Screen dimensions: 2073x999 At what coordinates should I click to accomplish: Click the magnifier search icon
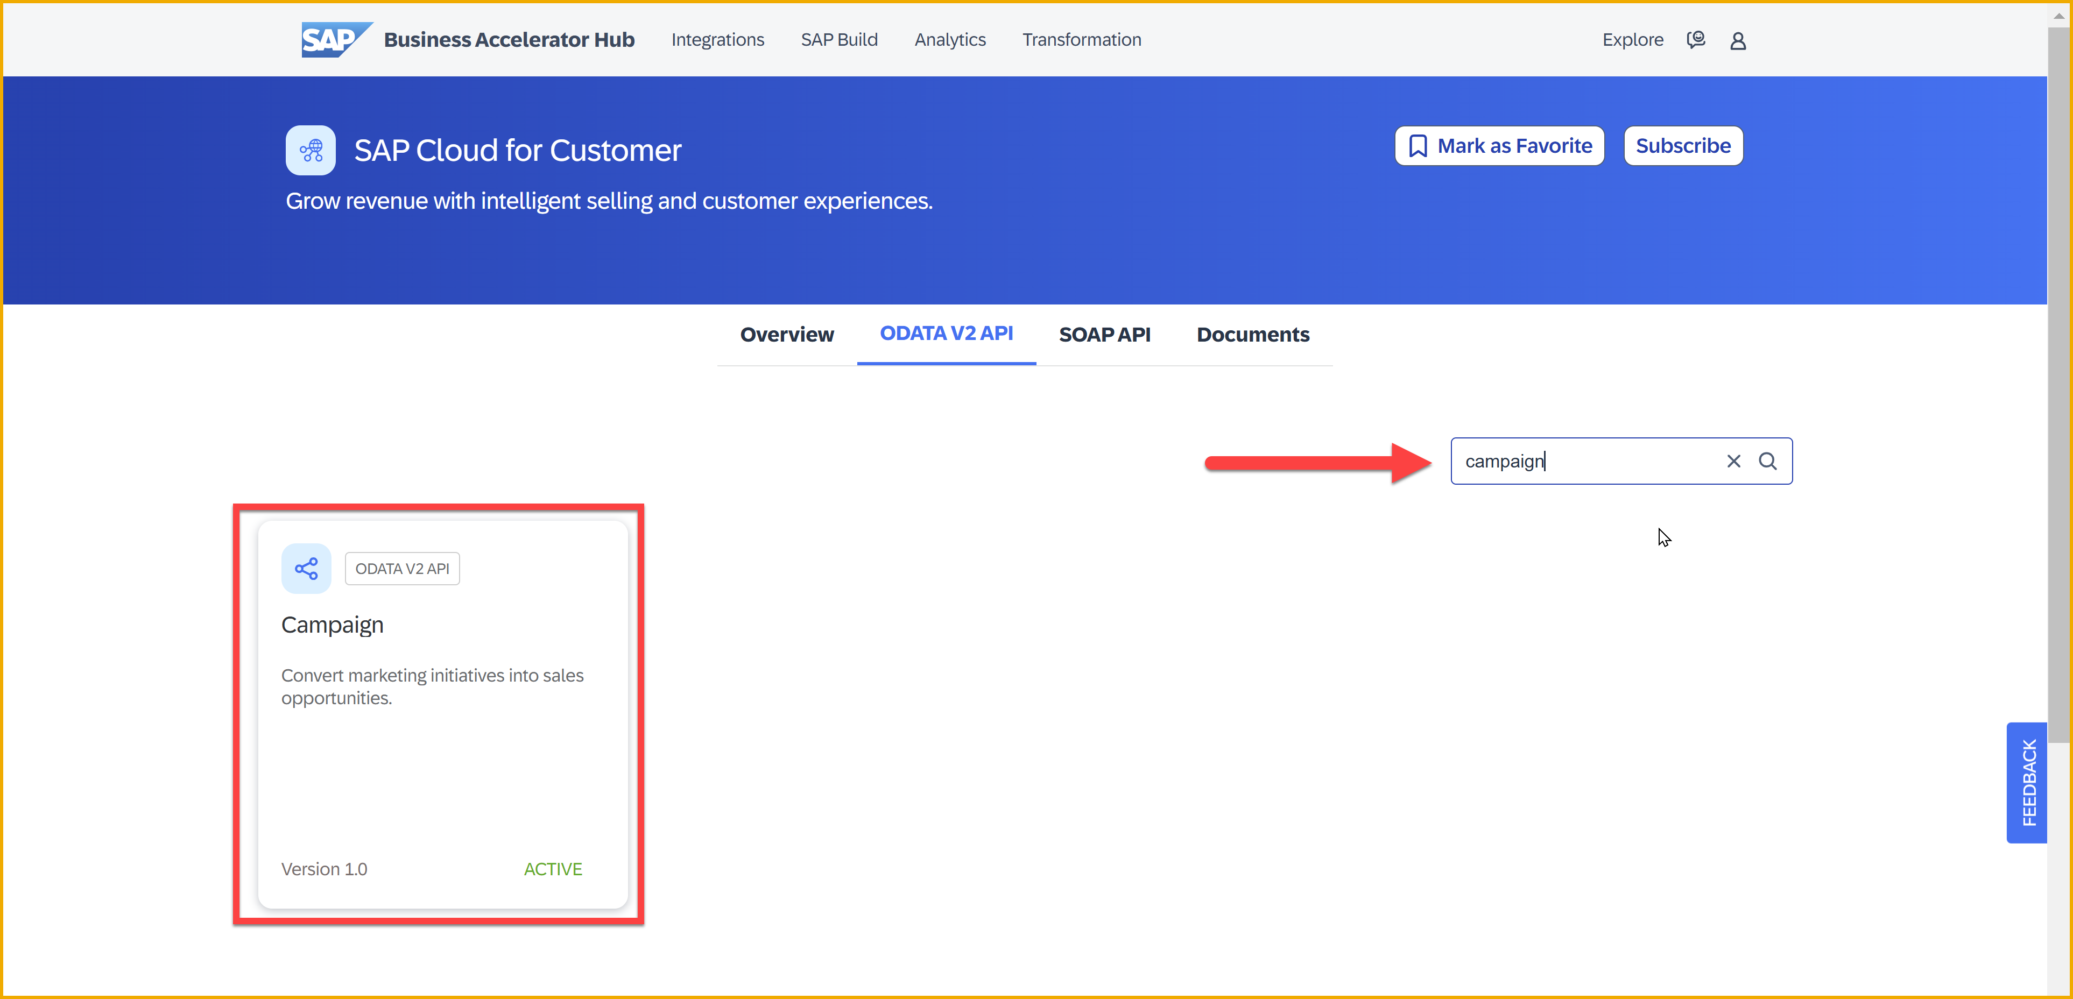1767,461
